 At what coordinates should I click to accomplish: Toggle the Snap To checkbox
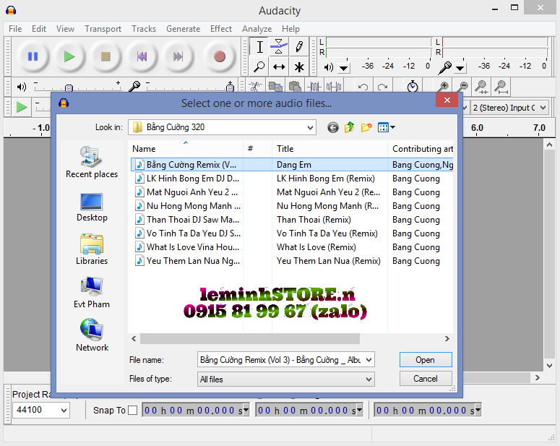(x=132, y=411)
